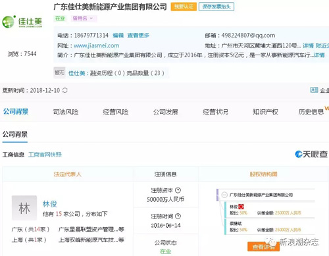Click phone number 18679771314
329x256 pixels.
pos(91,36)
